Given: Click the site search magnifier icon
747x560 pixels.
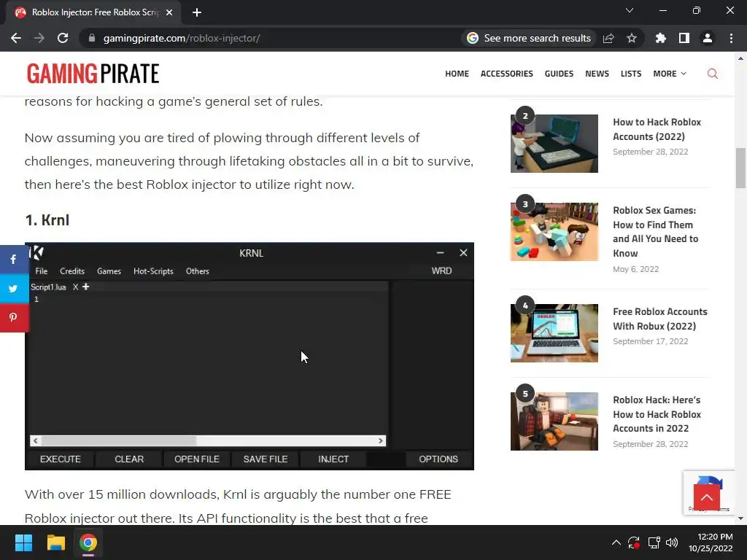Looking at the screenshot, I should point(712,74).
